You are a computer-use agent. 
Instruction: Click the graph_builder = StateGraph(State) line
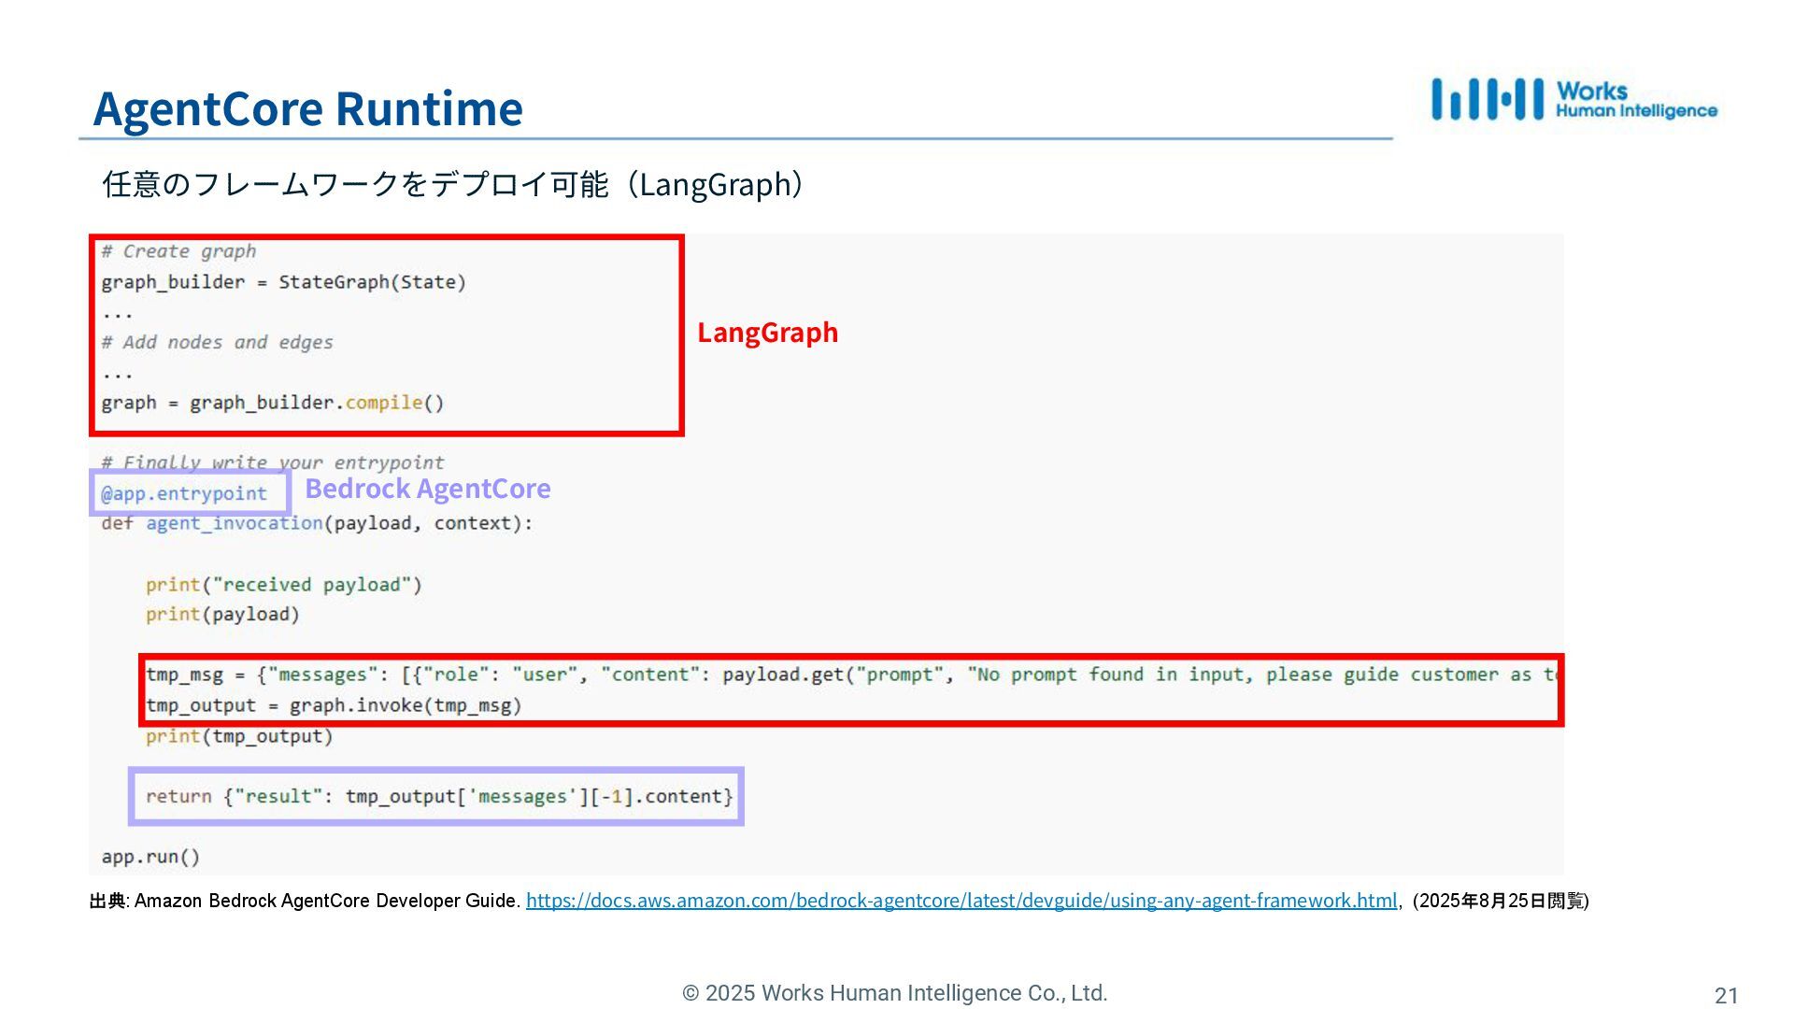tap(283, 282)
